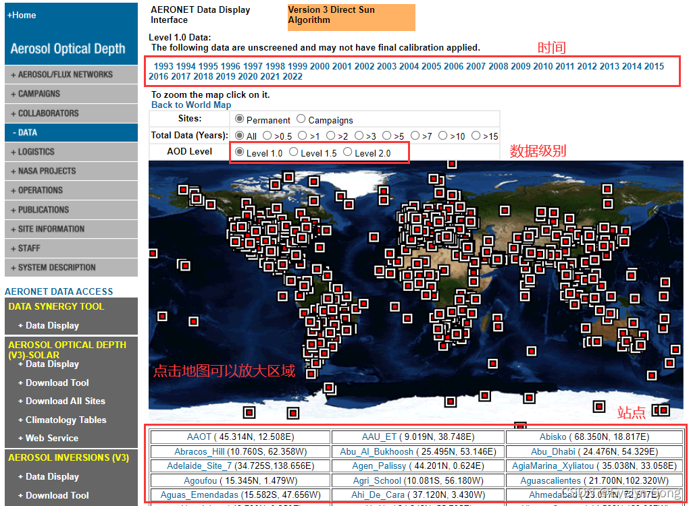The width and height of the screenshot is (691, 506).
Task: Open Data Display under Data Synergy Tool
Action: coord(52,326)
